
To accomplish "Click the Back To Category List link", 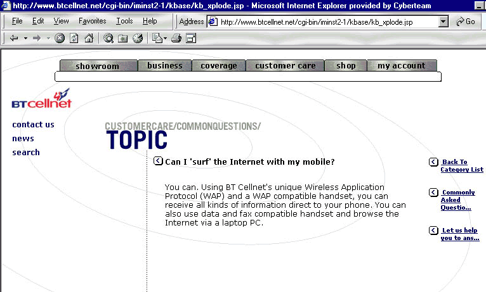I will (462, 166).
